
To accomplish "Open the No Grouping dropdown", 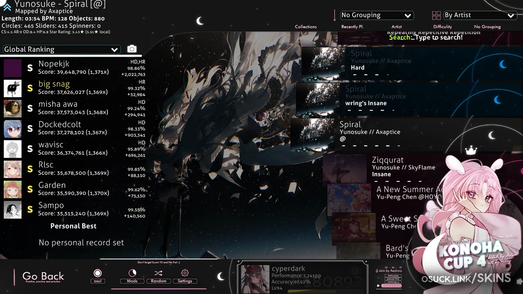I will (377, 16).
